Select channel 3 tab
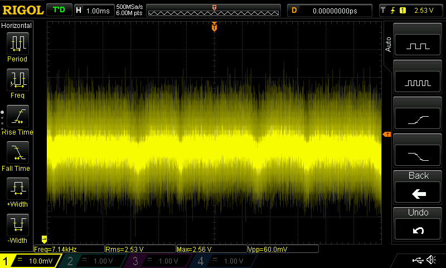The height and width of the screenshot is (268, 446). pyautogui.click(x=157, y=261)
